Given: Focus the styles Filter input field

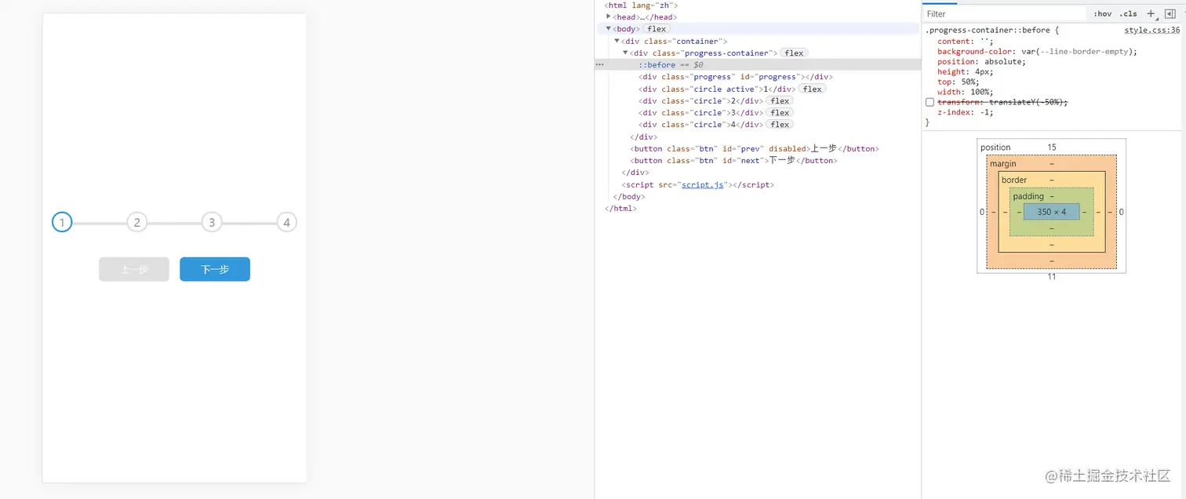Looking at the screenshot, I should [x=1006, y=14].
